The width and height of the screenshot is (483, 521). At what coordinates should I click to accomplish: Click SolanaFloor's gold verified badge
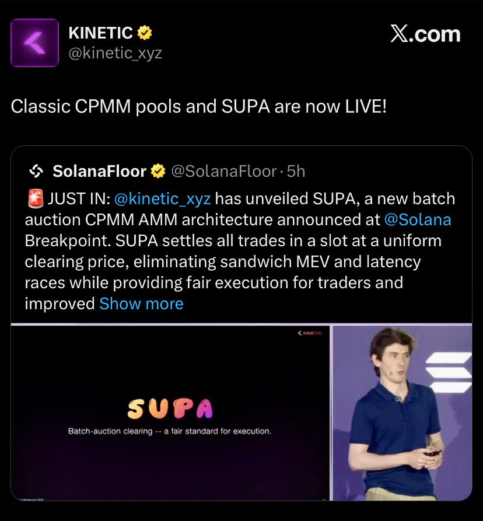158,172
